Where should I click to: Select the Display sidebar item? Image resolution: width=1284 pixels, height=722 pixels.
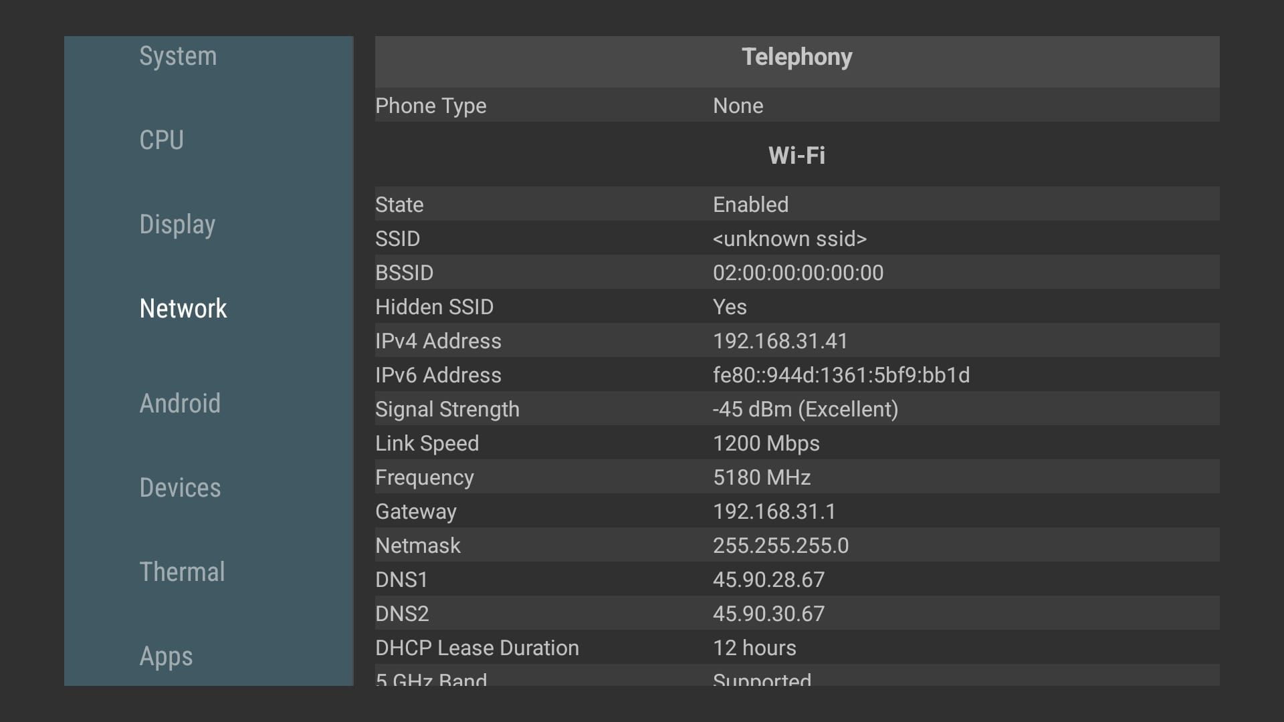[x=177, y=225]
